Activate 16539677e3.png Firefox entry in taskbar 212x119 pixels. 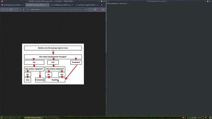point(34,118)
